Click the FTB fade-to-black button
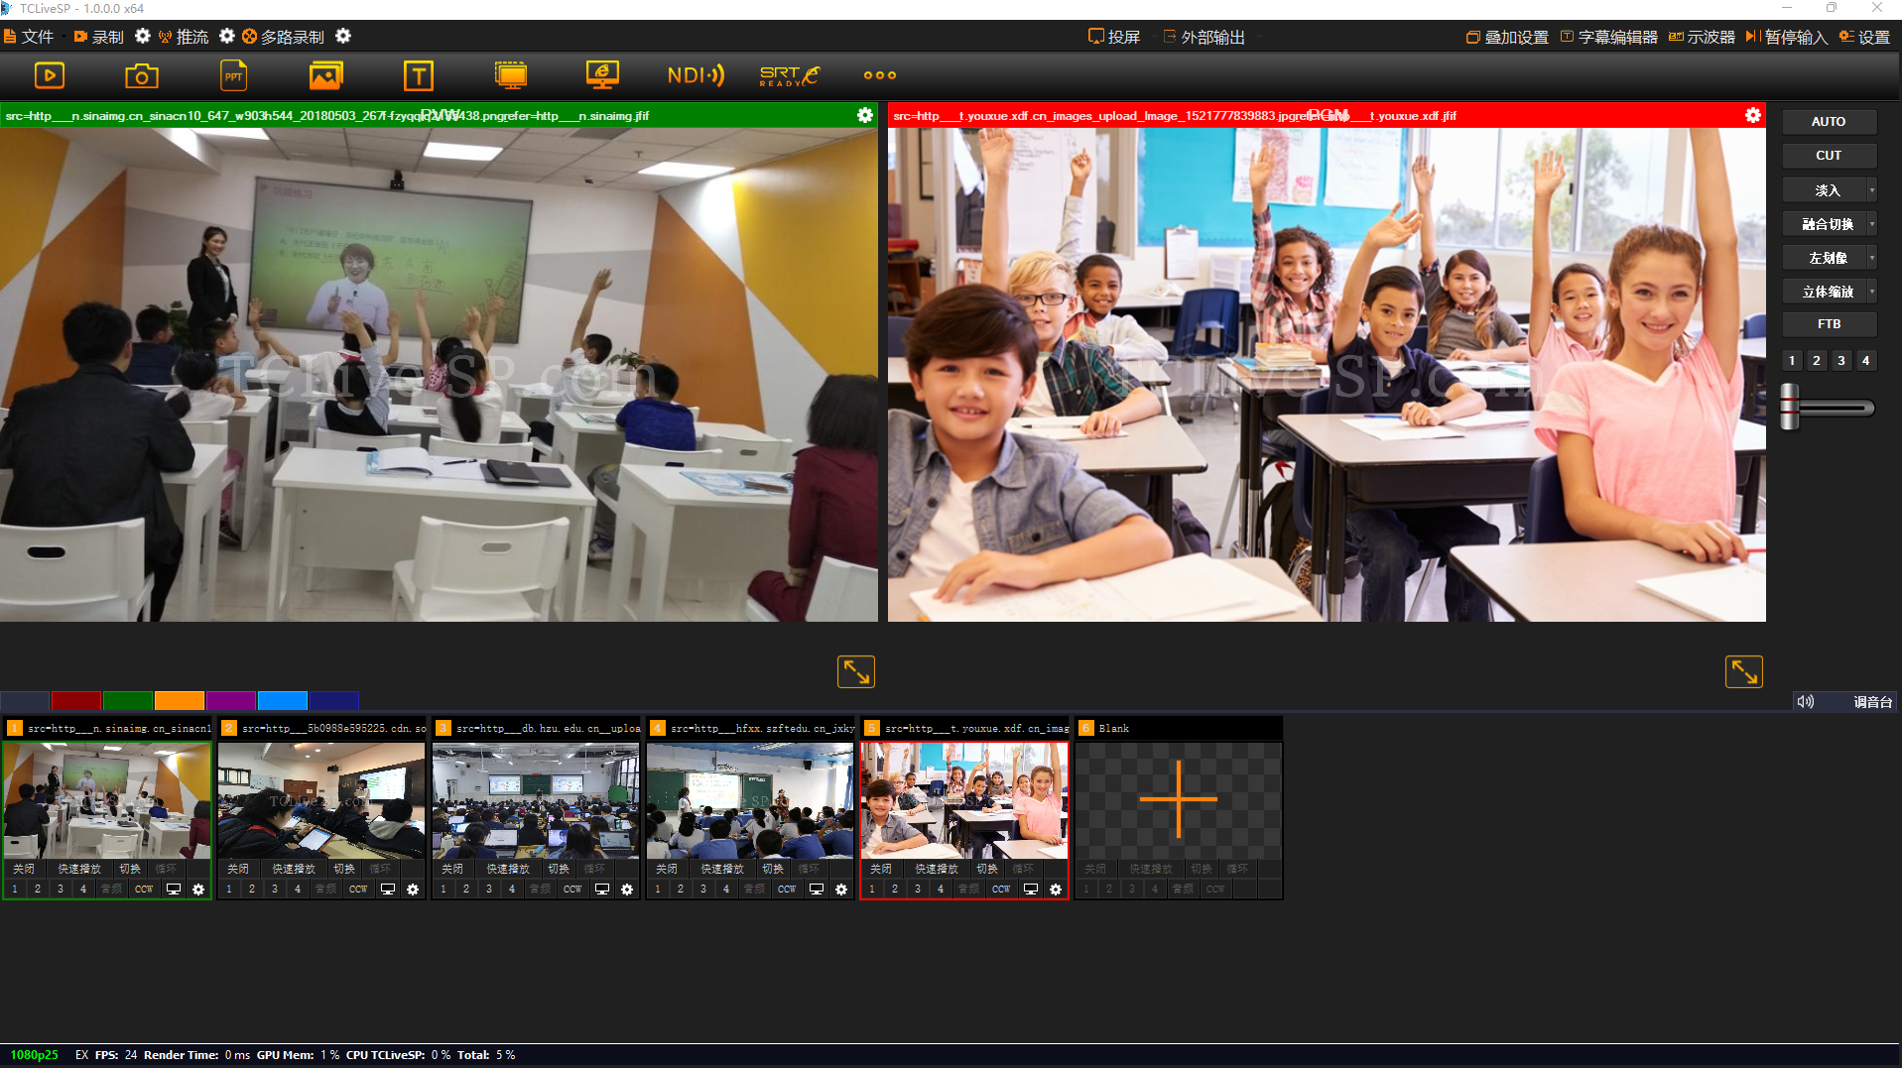The width and height of the screenshot is (1902, 1068). [1829, 324]
